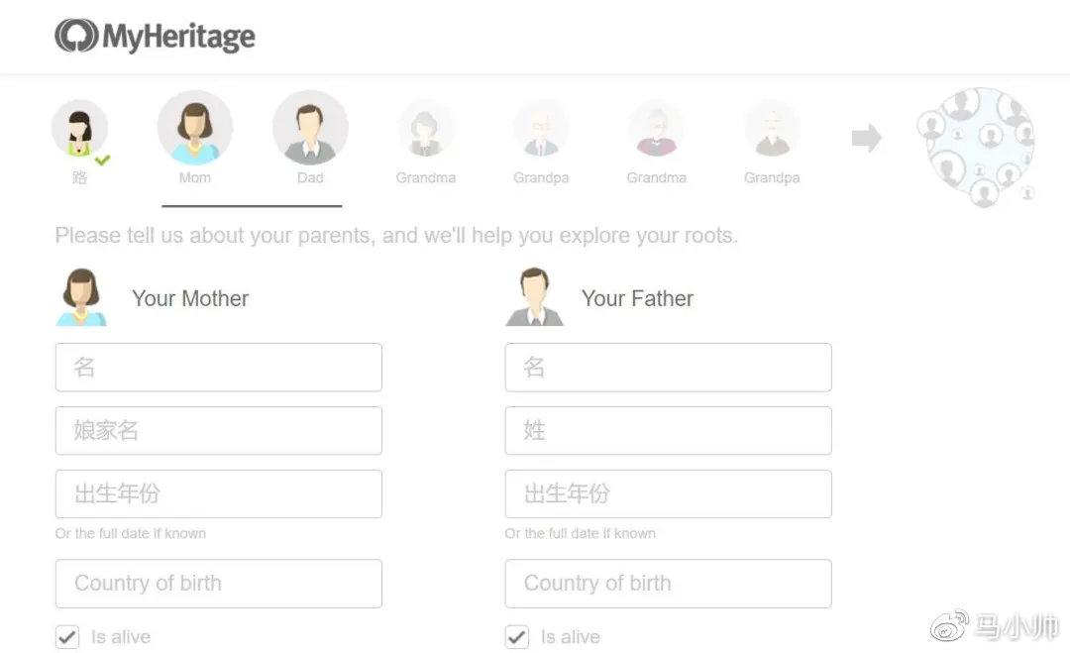Select the Dad avatar step
This screenshot has height=653, width=1070.
pos(310,129)
